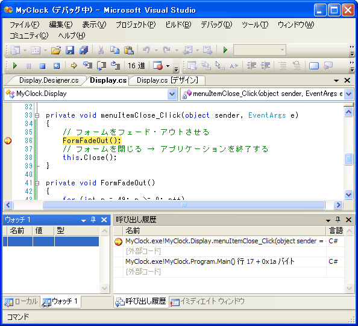Click the Start Debugging green arrow in standard toolbar
358x326 pixels.
pyautogui.click(x=225, y=50)
